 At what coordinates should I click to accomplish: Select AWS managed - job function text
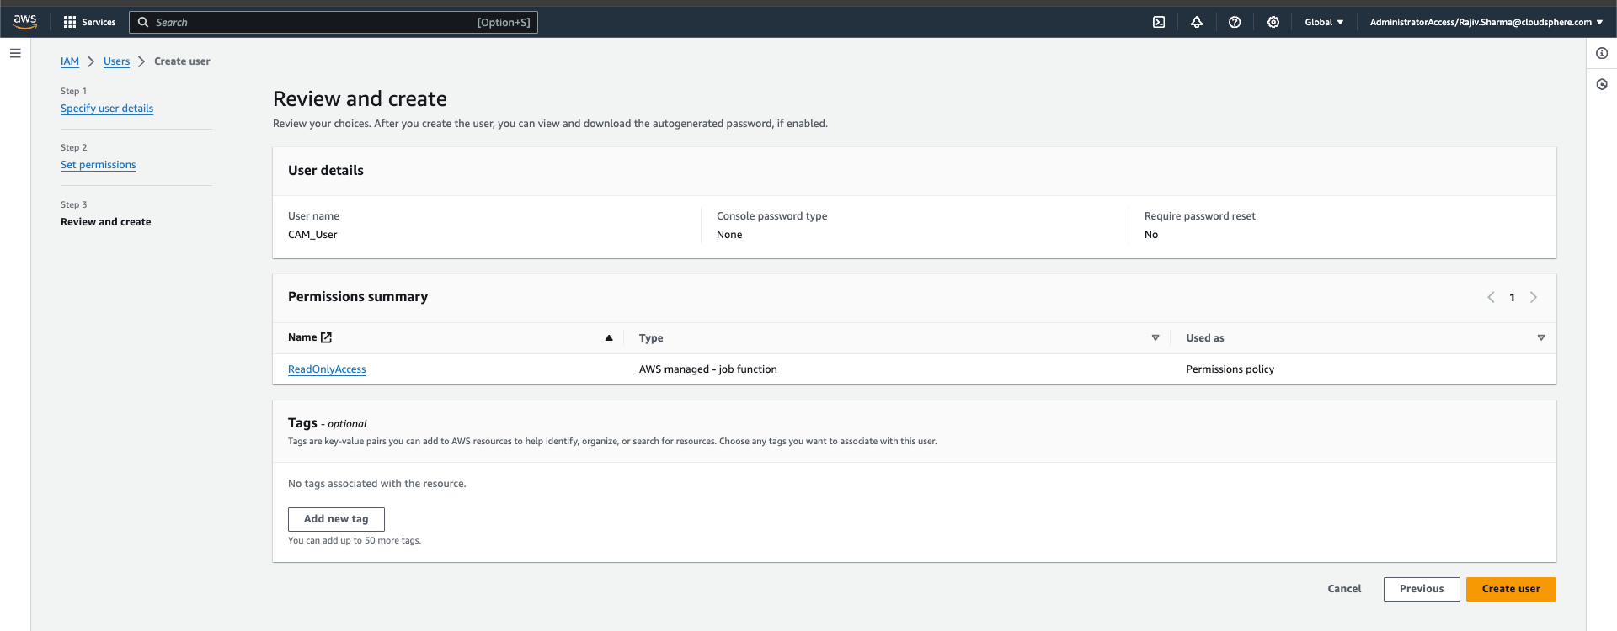708,369
